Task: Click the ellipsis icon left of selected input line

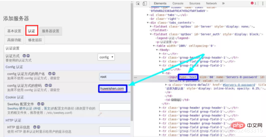Action: tap(136, 77)
